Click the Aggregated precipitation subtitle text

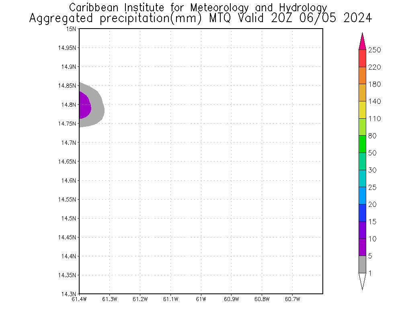[200, 19]
